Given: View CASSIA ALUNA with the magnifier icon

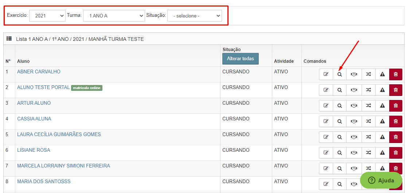Looking at the screenshot, I should pyautogui.click(x=340, y=121).
